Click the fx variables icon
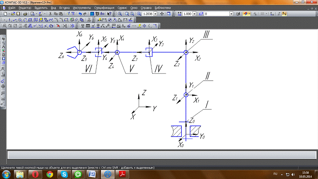The image size is (318, 179). point(102,13)
